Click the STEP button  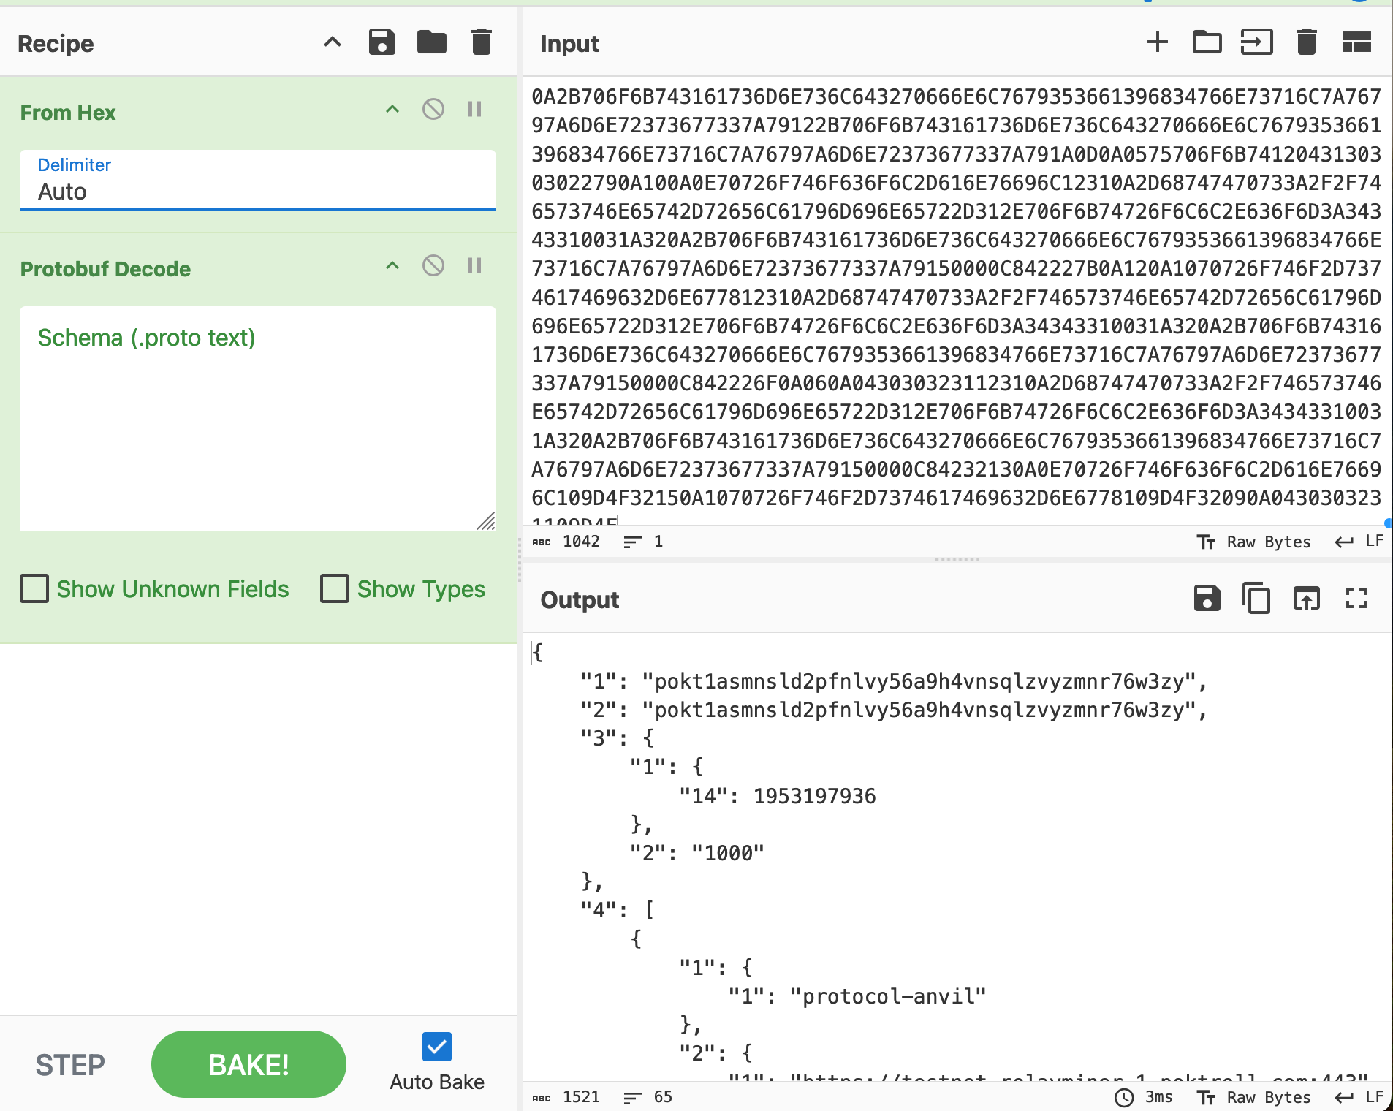(70, 1065)
